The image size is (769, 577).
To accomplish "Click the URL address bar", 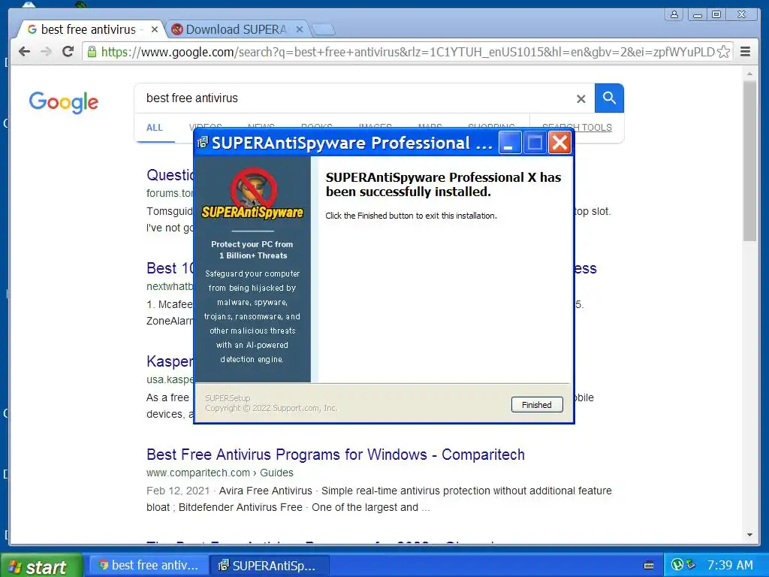I will pos(407,52).
